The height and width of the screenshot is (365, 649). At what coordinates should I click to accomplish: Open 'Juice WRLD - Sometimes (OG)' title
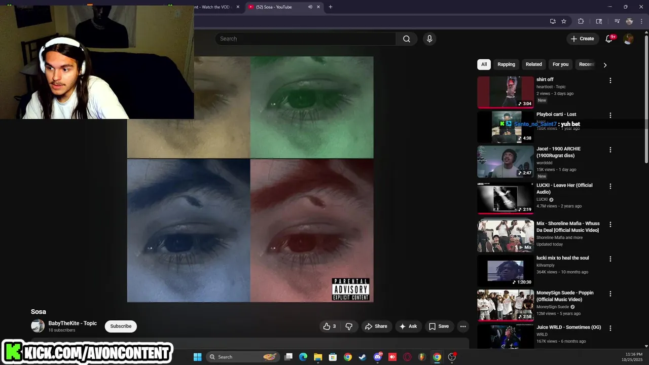tap(568, 327)
